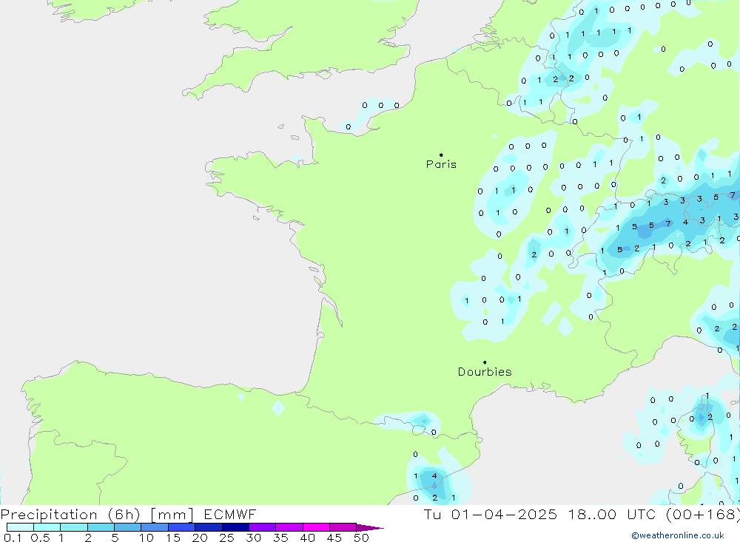Click the legend scale label '10'

pyautogui.click(x=147, y=538)
